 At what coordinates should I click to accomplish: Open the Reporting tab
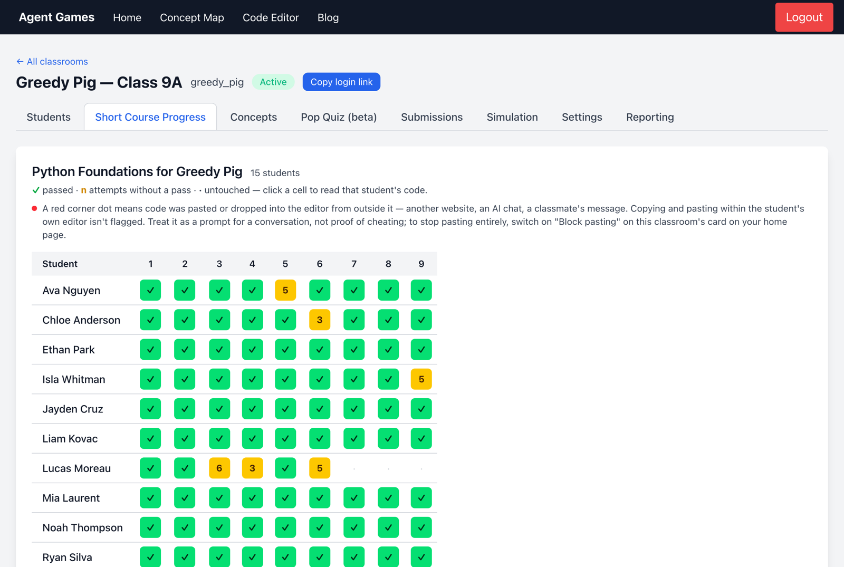(x=650, y=117)
